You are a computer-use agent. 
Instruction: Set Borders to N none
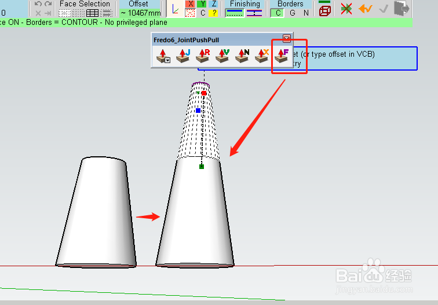tap(306, 13)
